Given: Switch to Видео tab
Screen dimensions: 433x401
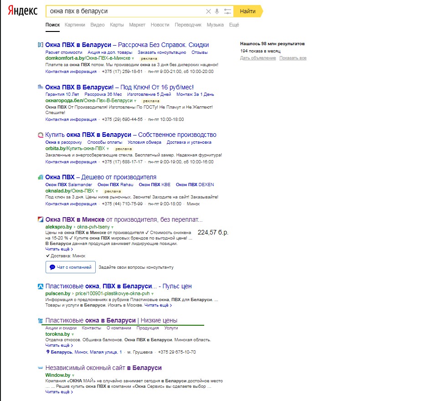Looking at the screenshot, I should point(98,25).
